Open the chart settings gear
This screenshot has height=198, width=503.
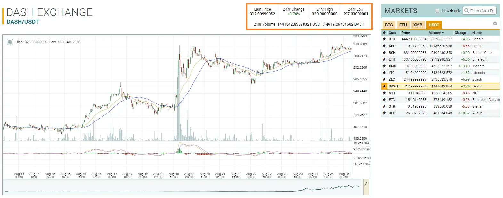(10, 42)
